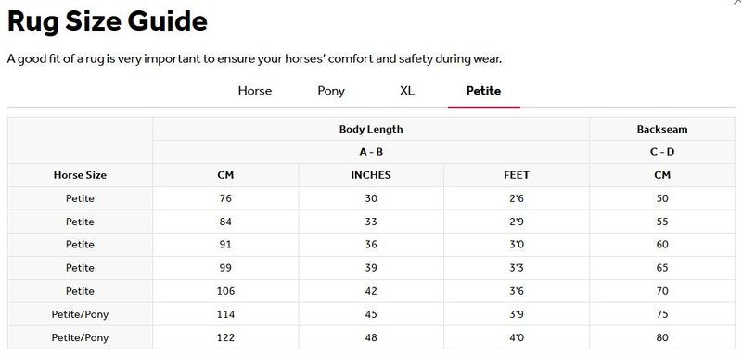Click the first Petite/Pony row label
Image resolution: width=742 pixels, height=355 pixels.
click(x=80, y=314)
